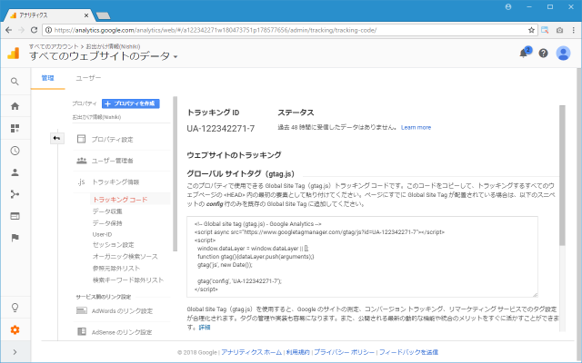Click the Learn more link
This screenshot has height=363, width=582.
(x=416, y=127)
